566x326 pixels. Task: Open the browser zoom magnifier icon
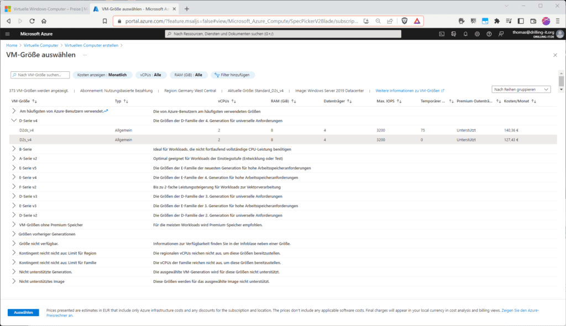(x=378, y=21)
